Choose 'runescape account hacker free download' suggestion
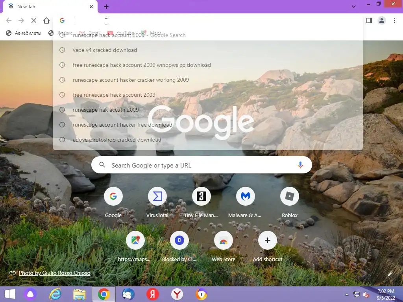Screen dimensions: 403x302 coord(208,125)
